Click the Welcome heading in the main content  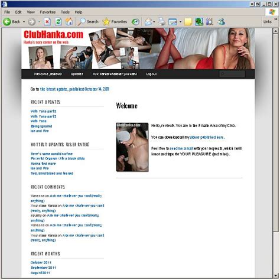(126, 106)
